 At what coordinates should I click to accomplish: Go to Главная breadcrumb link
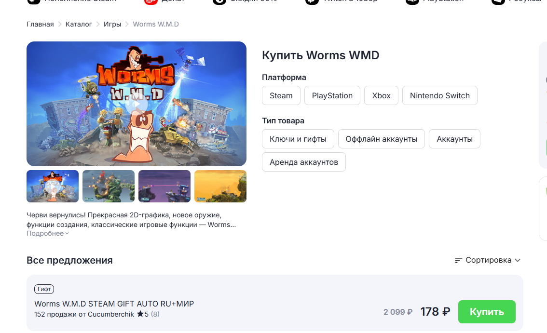pos(40,24)
